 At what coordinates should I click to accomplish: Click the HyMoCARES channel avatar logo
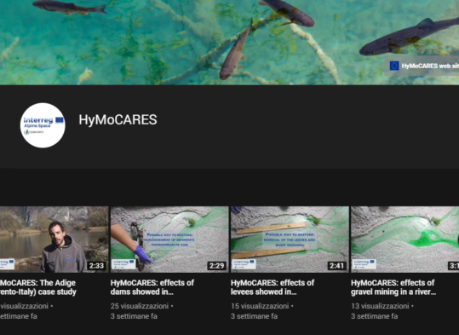pos(43,125)
